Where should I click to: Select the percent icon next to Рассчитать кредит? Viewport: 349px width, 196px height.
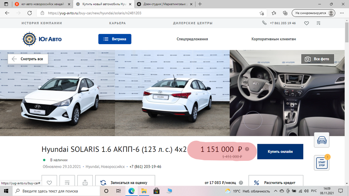256,182
